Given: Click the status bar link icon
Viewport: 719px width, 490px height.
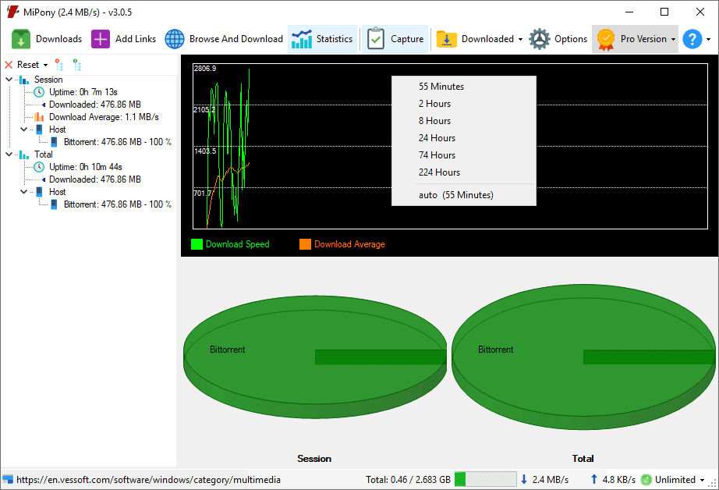Looking at the screenshot, I should 8,479.
